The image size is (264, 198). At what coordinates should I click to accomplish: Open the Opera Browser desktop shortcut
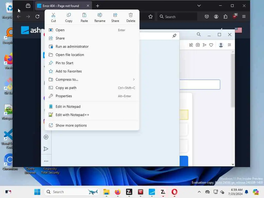(30, 171)
